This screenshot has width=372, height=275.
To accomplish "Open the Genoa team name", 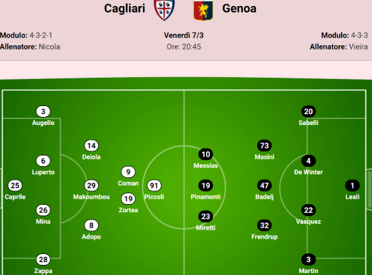I will tap(239, 9).
